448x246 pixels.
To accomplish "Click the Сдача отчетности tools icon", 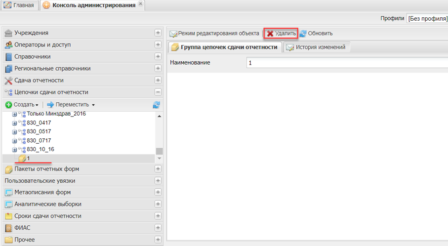I will pyautogui.click(x=8, y=81).
